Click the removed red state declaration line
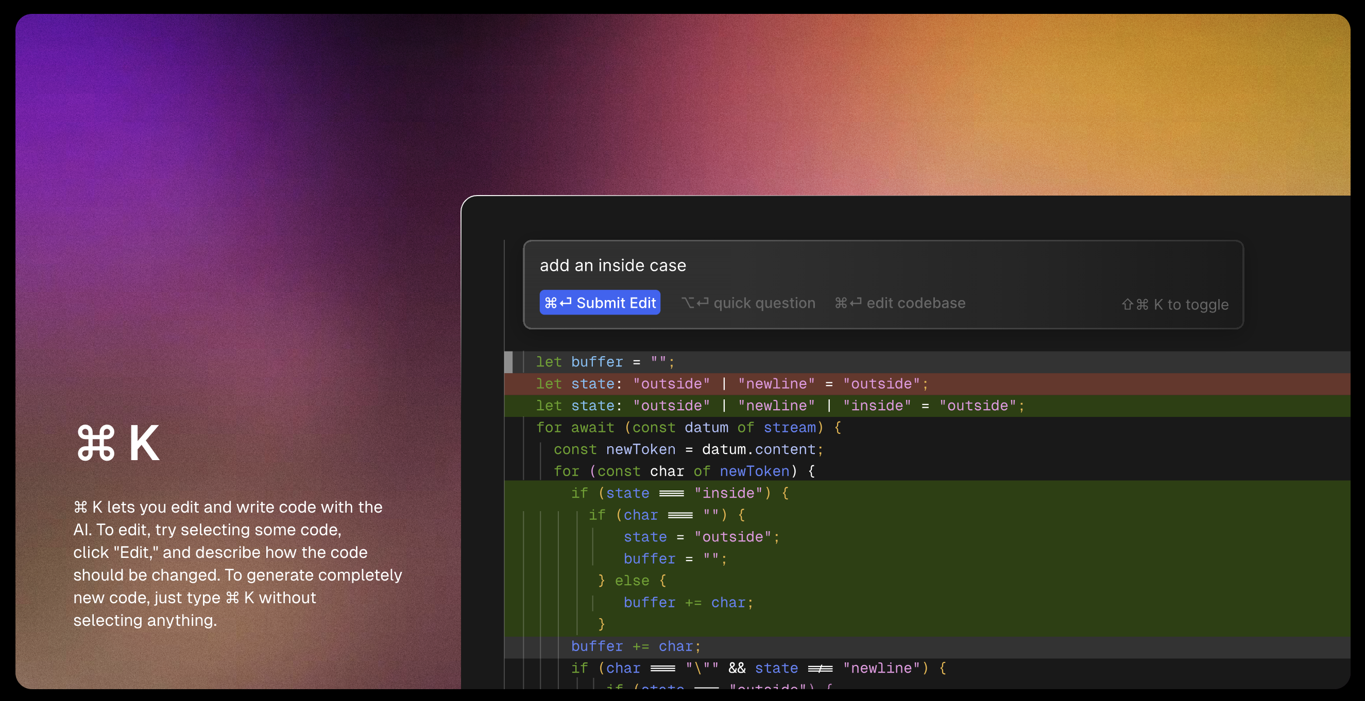 coord(731,384)
